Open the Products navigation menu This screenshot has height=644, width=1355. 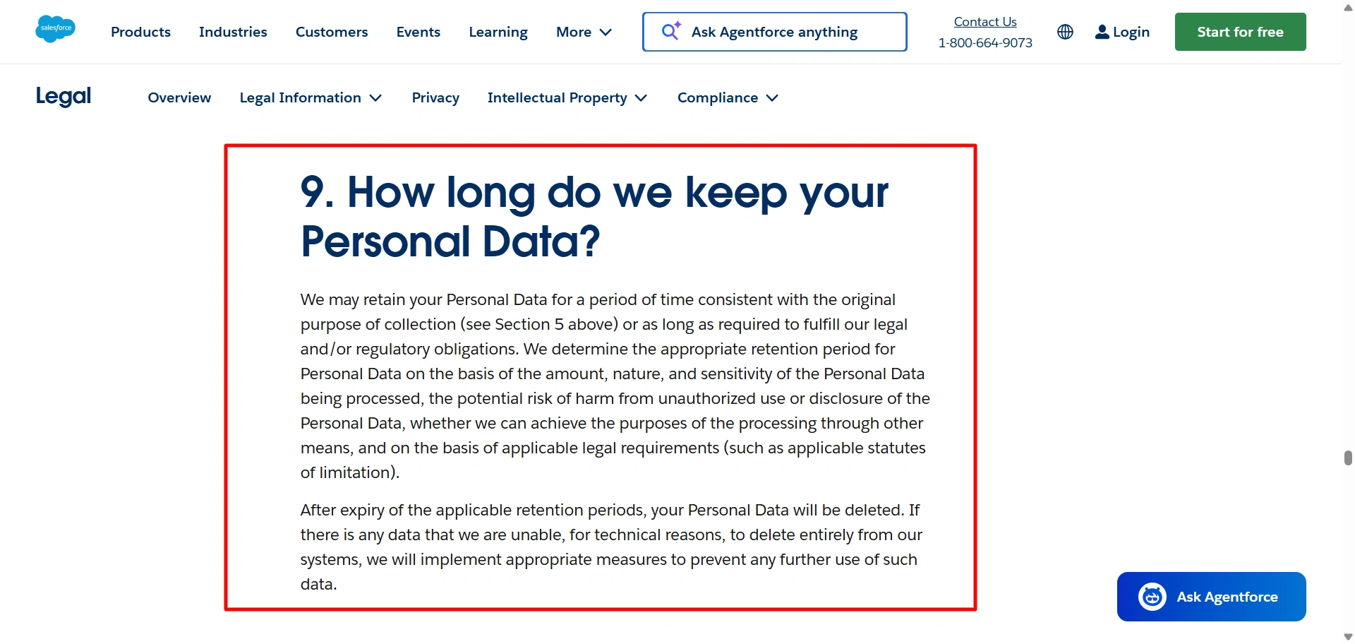click(140, 32)
